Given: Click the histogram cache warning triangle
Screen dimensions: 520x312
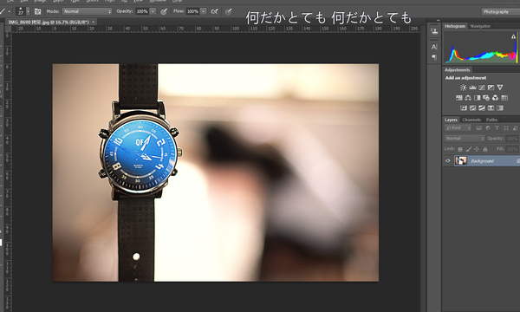Looking at the screenshot, I should point(513,36).
